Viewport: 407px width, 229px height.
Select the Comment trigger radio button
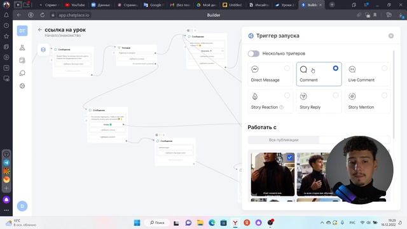click(x=335, y=68)
